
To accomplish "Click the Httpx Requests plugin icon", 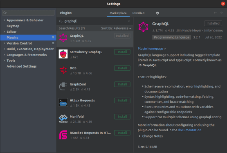I will (63, 102).
